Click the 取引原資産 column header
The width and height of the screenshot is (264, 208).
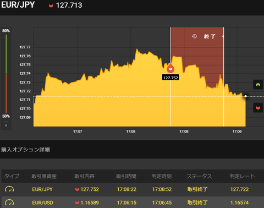pos(44,176)
